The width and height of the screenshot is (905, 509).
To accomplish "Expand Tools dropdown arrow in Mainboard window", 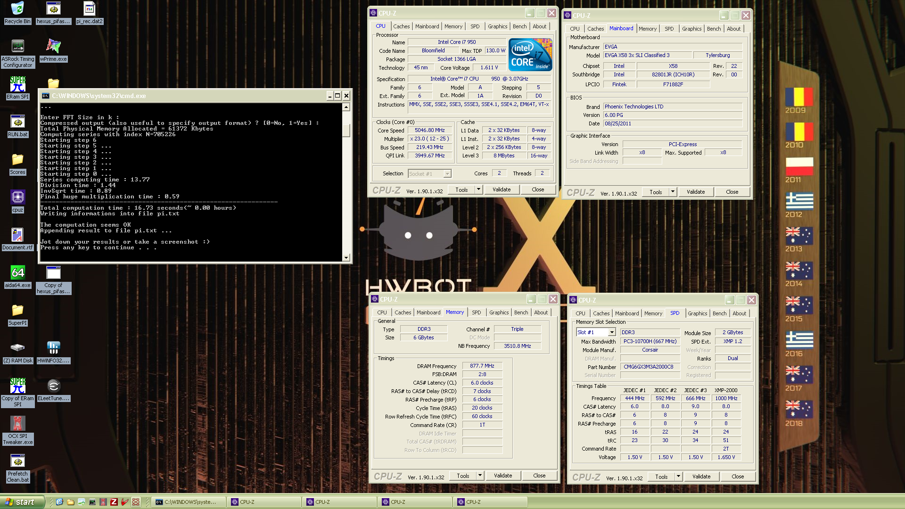I will [673, 192].
